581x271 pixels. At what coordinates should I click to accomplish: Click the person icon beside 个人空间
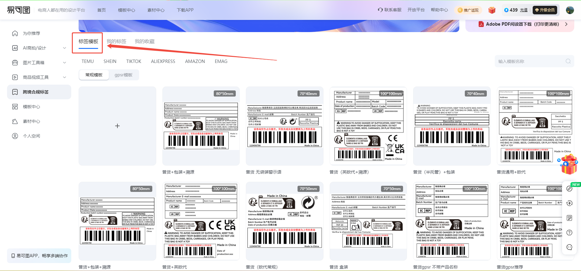[15, 136]
